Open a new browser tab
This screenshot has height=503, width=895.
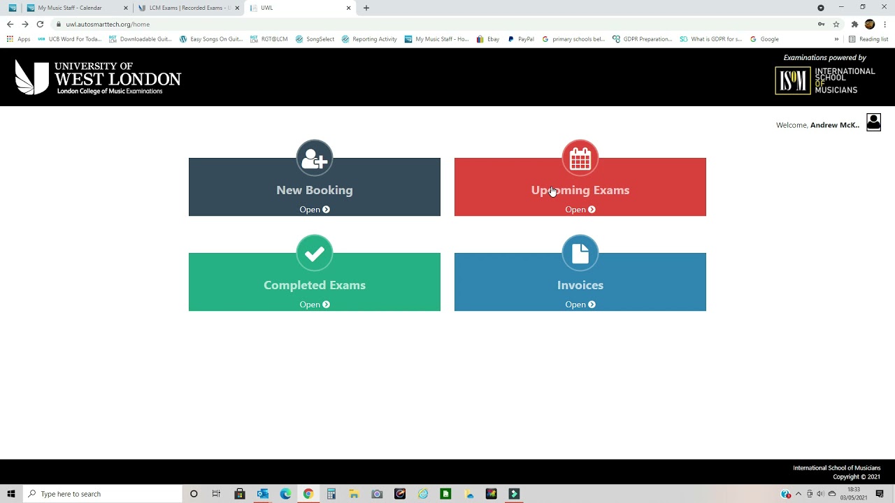[x=366, y=8]
